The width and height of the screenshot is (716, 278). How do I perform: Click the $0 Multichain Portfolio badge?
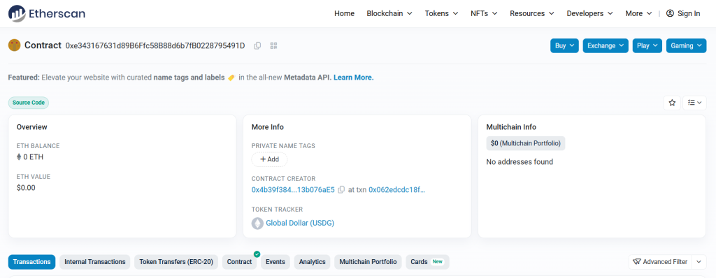(526, 143)
